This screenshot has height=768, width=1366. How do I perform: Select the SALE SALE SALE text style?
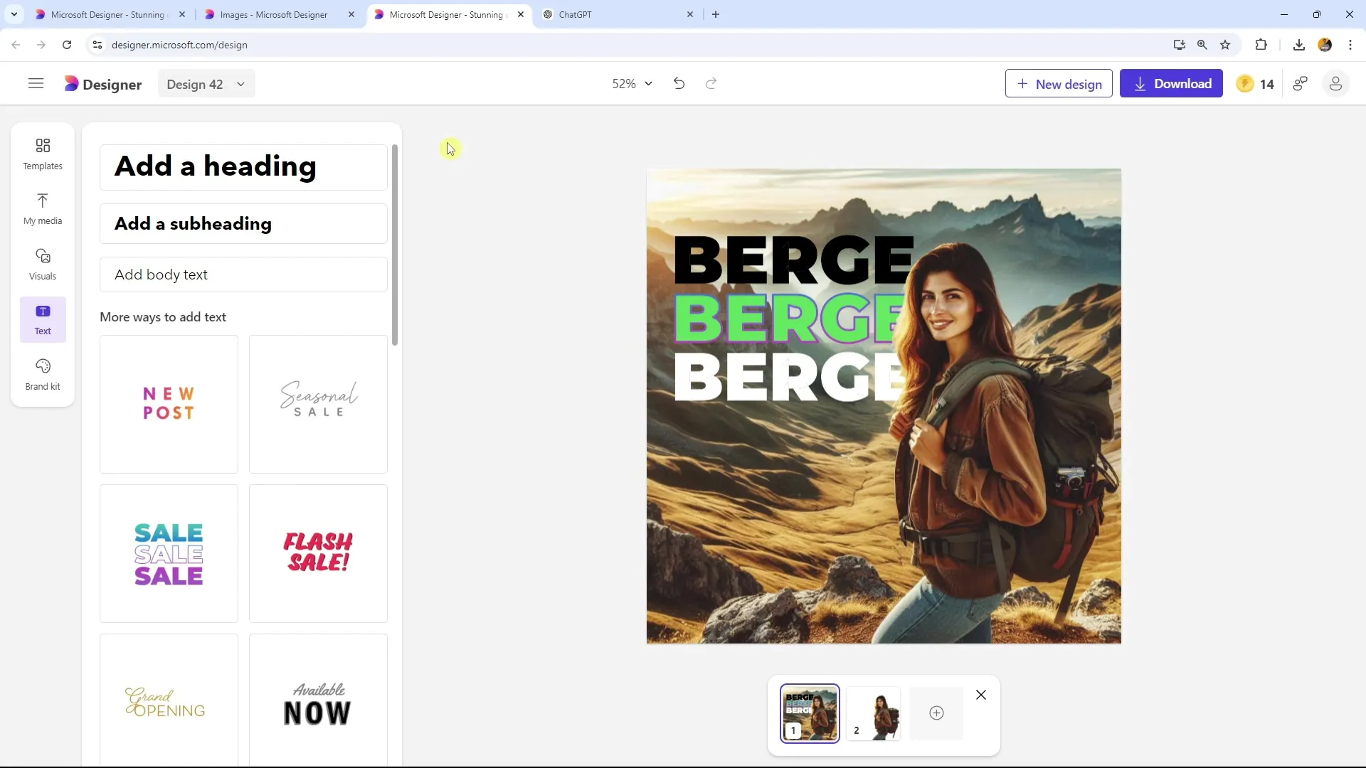[x=169, y=553]
